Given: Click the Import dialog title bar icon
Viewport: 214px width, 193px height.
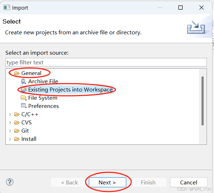Looking at the screenshot, I should (x=6, y=8).
